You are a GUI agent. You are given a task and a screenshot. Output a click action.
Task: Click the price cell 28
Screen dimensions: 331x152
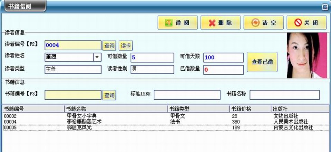pyautogui.click(x=235, y=116)
